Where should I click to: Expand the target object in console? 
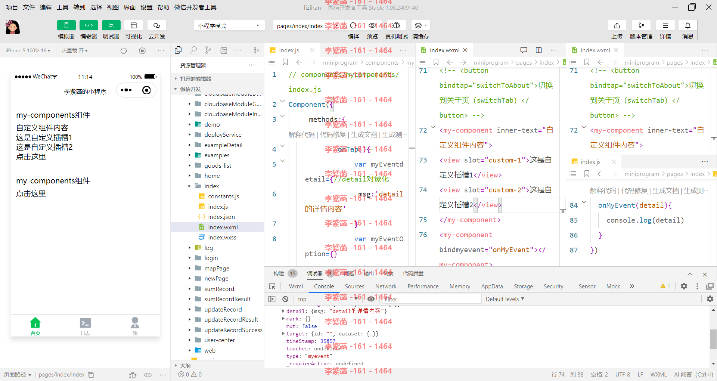pos(283,334)
